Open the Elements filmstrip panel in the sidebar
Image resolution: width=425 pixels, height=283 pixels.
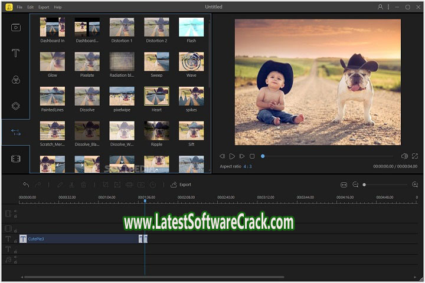tap(16, 159)
